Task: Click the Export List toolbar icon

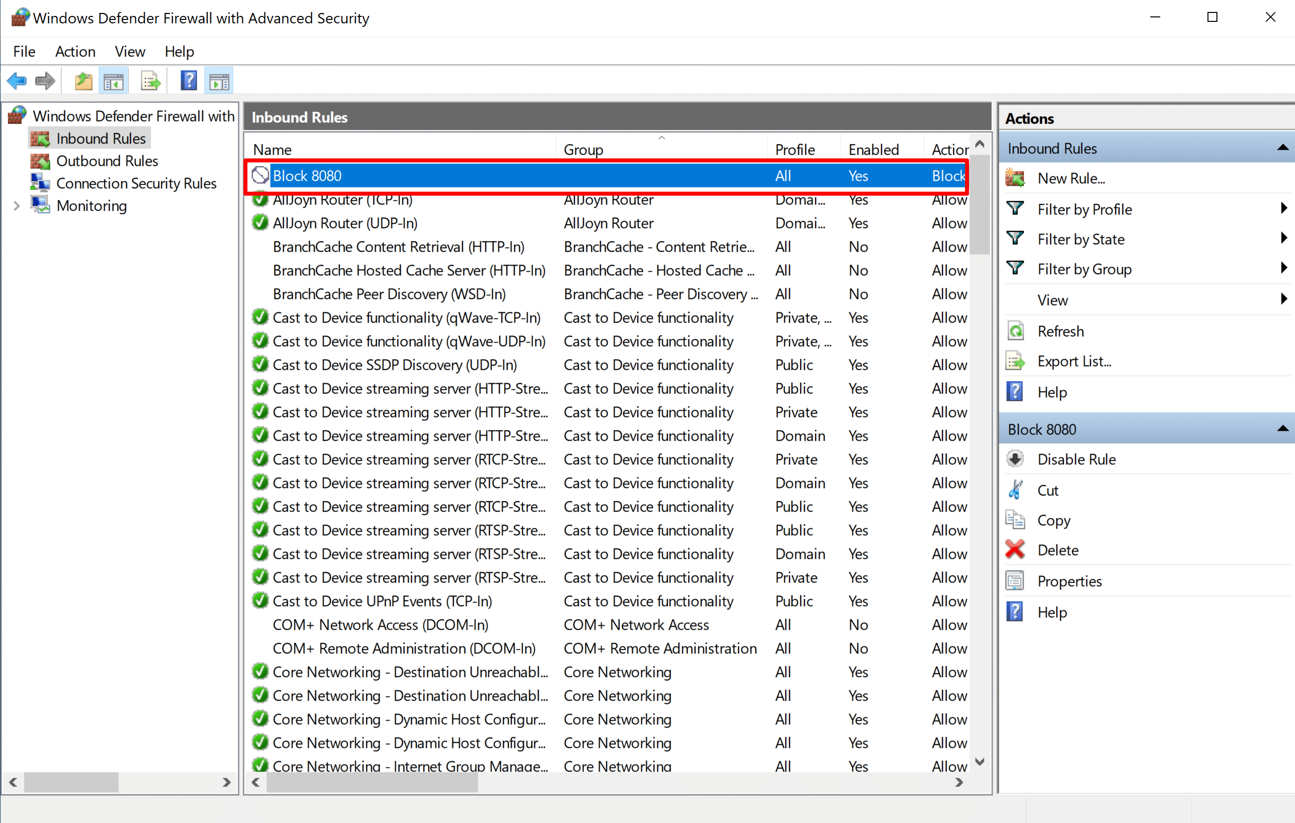Action: click(151, 81)
